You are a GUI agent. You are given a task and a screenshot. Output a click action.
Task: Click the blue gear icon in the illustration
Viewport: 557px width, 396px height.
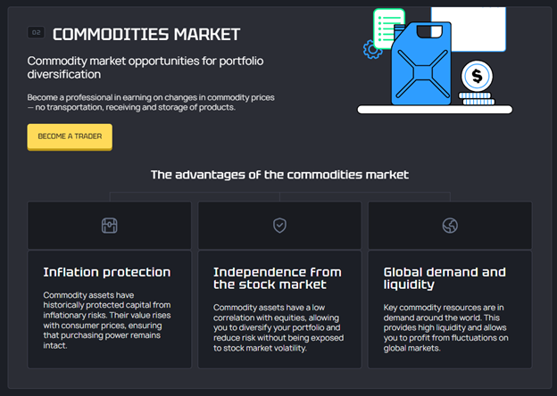point(372,50)
